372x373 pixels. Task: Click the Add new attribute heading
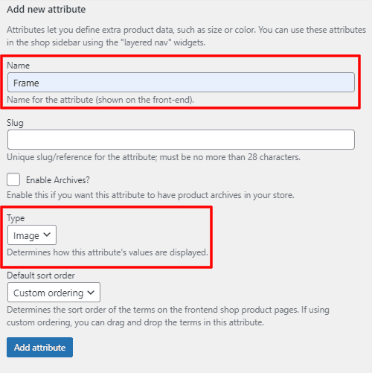(46, 10)
